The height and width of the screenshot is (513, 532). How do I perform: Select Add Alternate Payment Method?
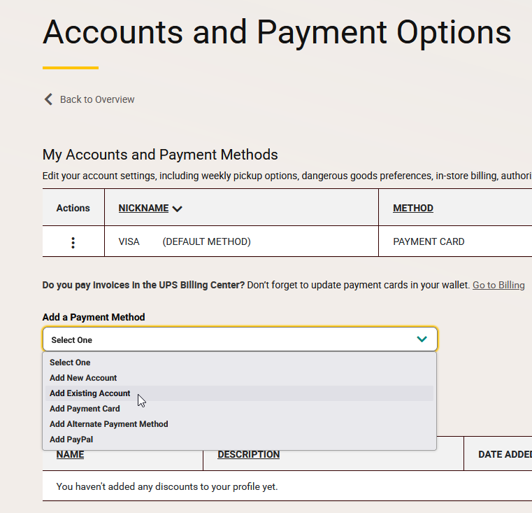(x=108, y=424)
